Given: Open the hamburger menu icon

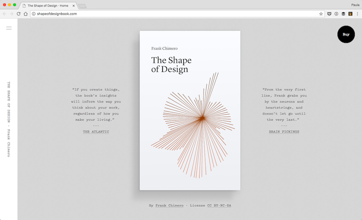Looking at the screenshot, I should [9, 28].
